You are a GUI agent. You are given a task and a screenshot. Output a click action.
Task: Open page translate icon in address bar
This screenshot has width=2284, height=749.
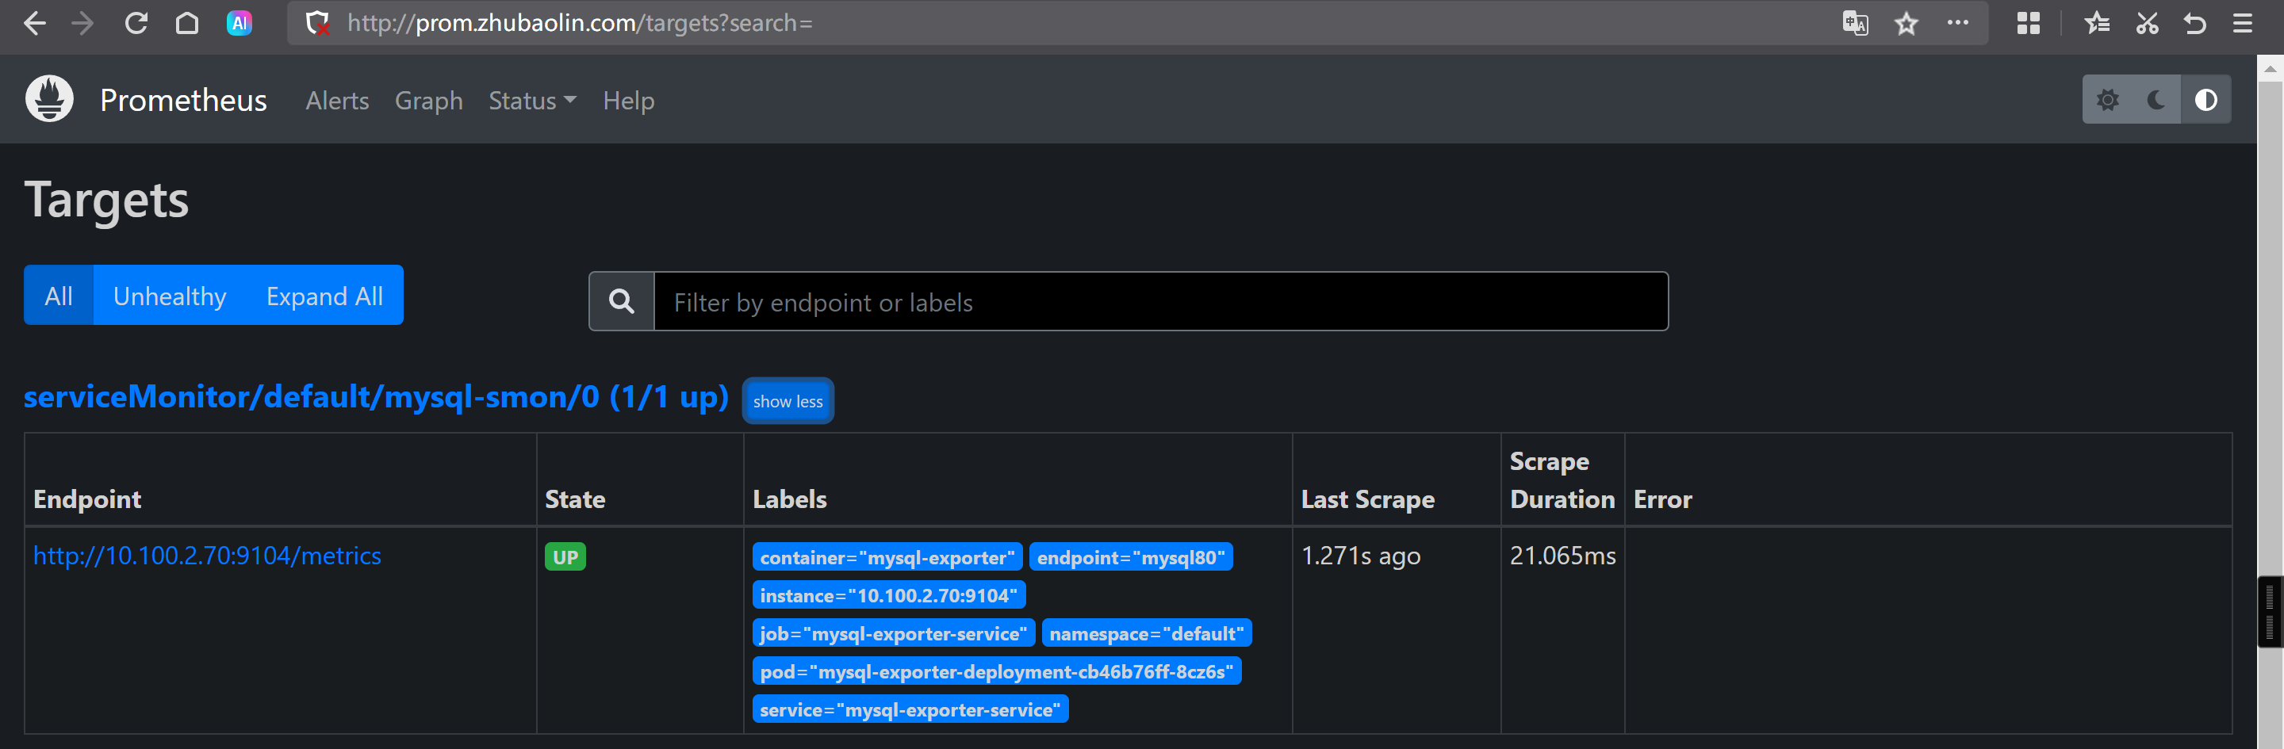point(1855,23)
